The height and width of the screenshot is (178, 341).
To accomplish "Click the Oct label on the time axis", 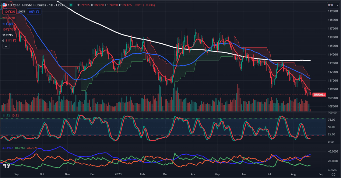I will point(42,174).
